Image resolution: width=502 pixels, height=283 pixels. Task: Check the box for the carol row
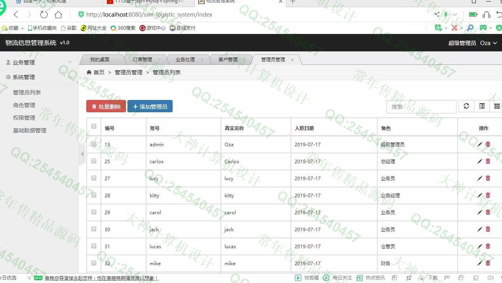coord(94,212)
